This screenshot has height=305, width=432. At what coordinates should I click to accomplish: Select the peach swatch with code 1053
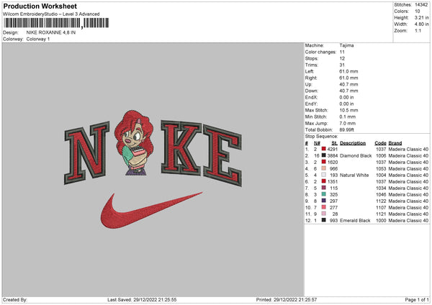point(324,168)
